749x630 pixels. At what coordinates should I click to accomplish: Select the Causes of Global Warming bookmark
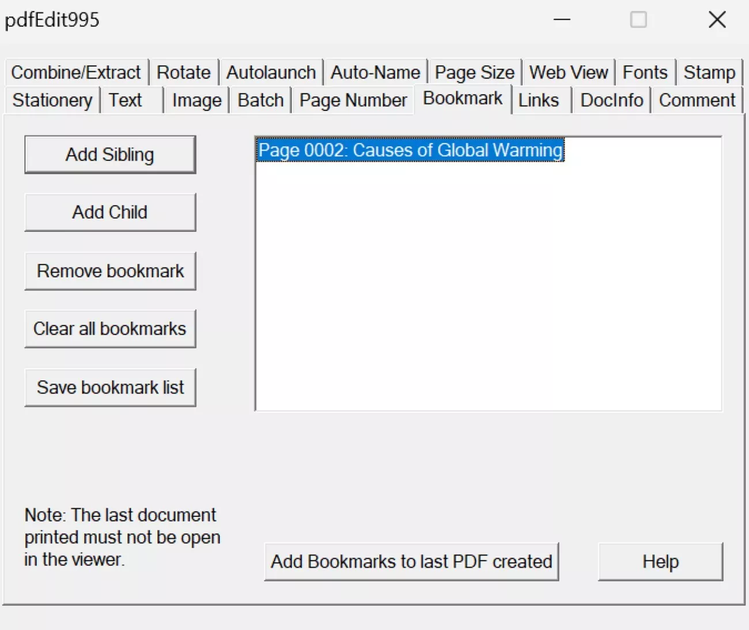(409, 150)
